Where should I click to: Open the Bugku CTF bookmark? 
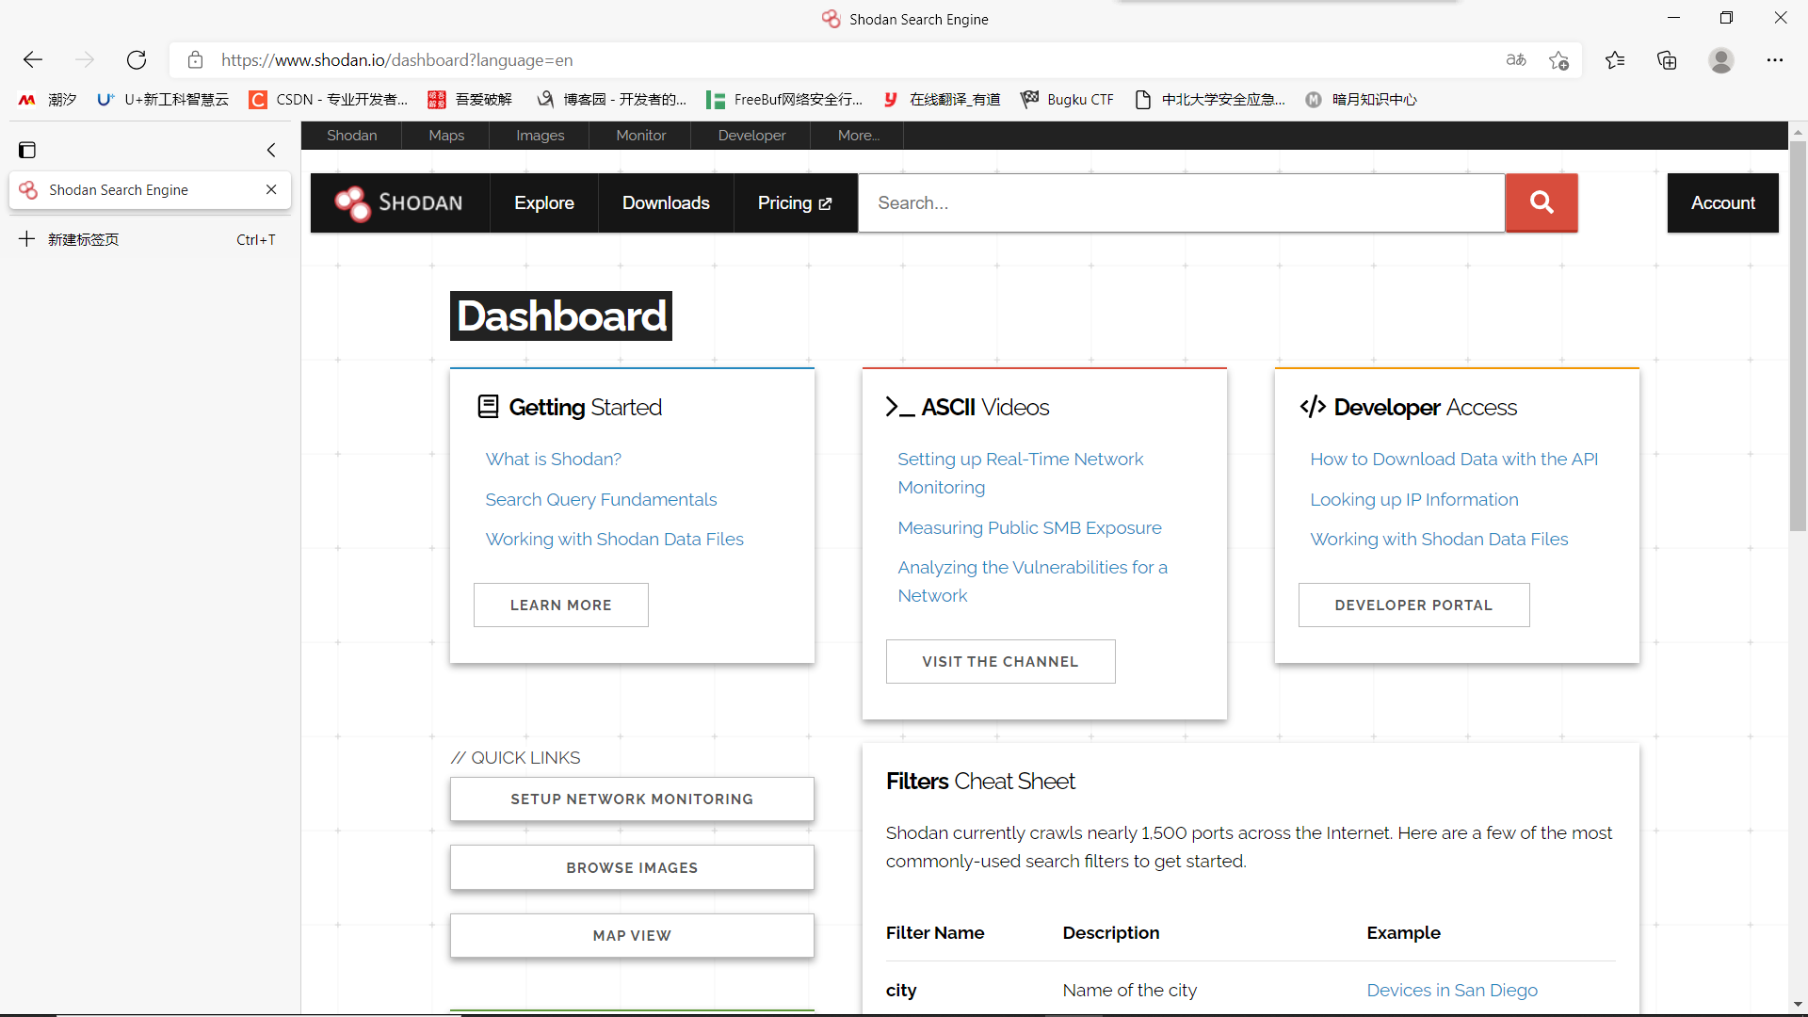pos(1067,99)
